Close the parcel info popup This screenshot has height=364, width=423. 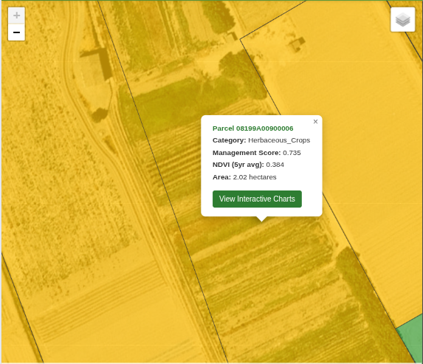(315, 122)
